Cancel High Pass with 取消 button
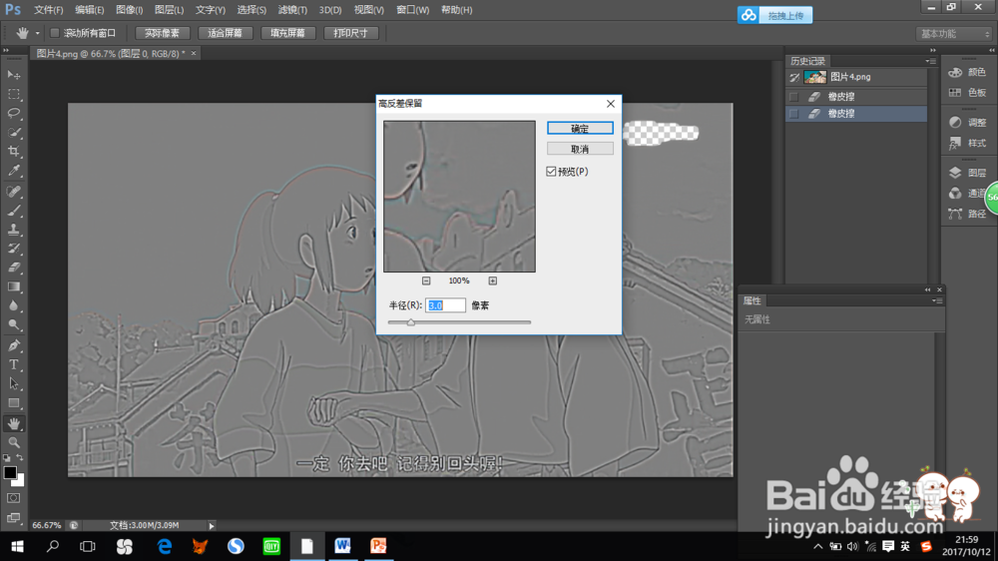The width and height of the screenshot is (998, 561). pos(580,149)
